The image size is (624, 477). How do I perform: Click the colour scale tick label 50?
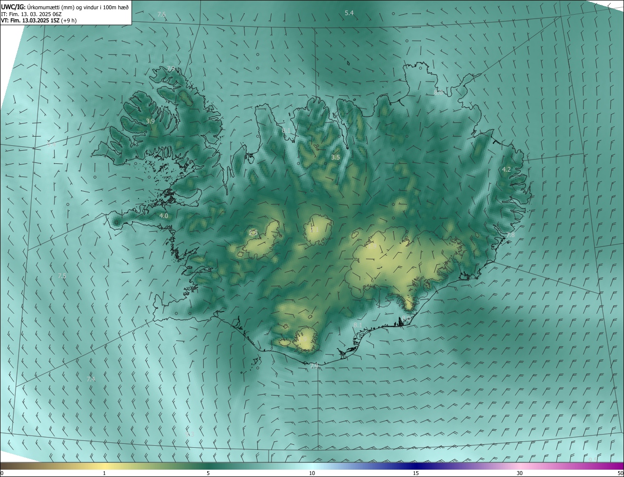(x=620, y=473)
